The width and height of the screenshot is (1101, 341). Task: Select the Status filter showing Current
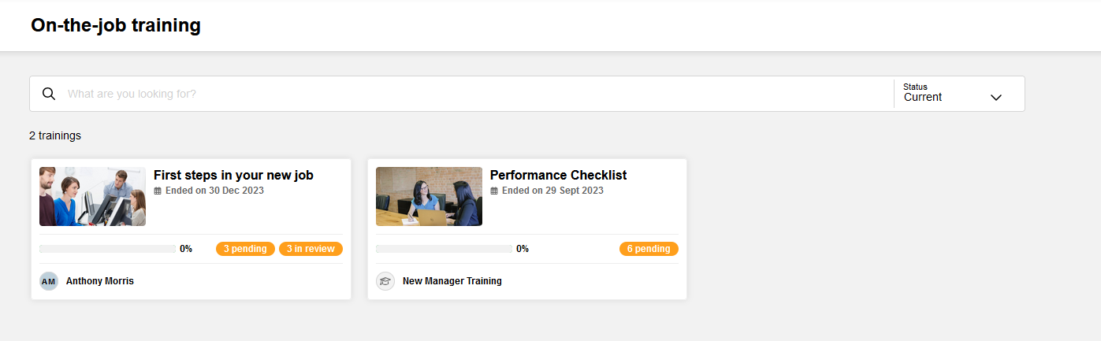(946, 94)
